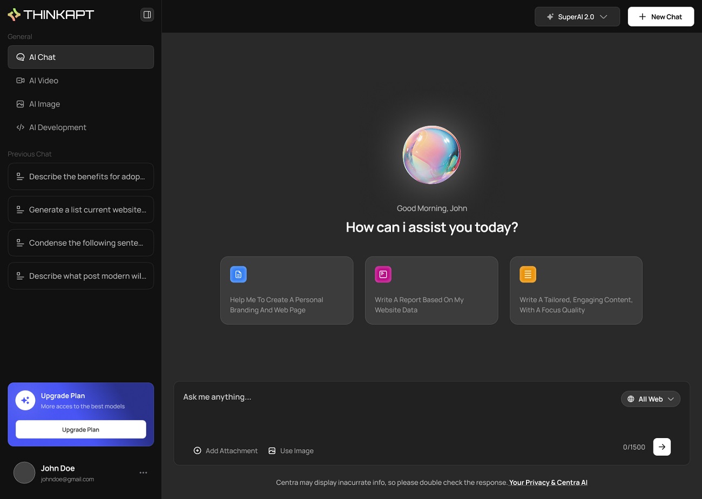This screenshot has height=499, width=702.
Task: Click the pink report icon on website data card
Action: tap(383, 274)
